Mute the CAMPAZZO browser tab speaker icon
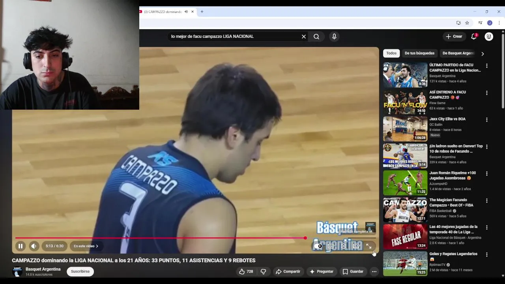This screenshot has width=505, height=284. pos(186,12)
